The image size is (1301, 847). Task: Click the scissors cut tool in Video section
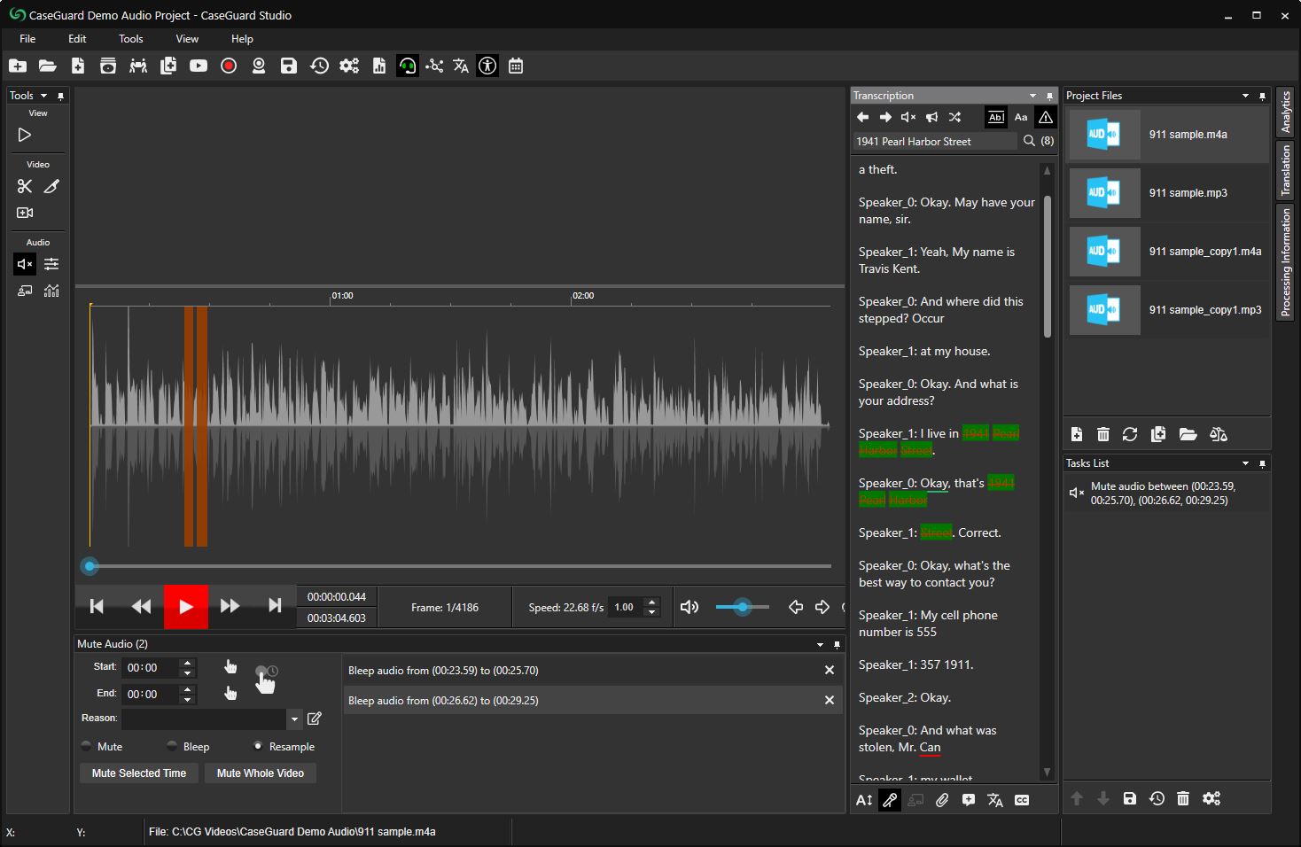tap(25, 186)
